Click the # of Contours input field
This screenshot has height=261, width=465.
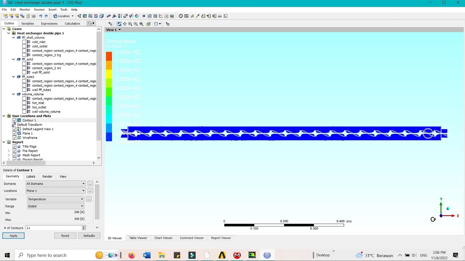[54, 228]
